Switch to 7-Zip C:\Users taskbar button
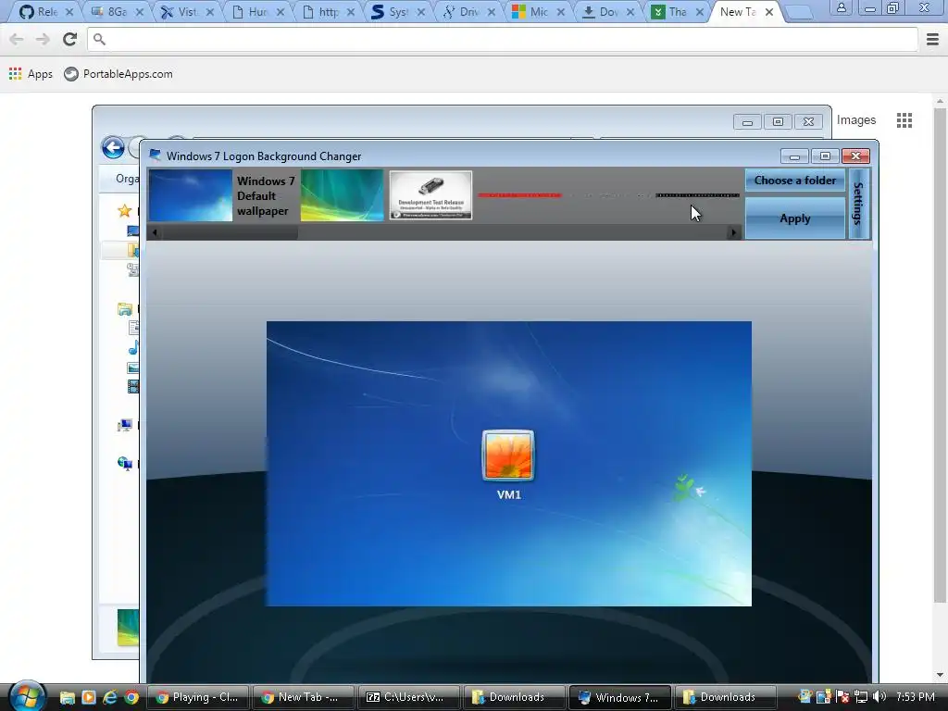 click(x=408, y=697)
